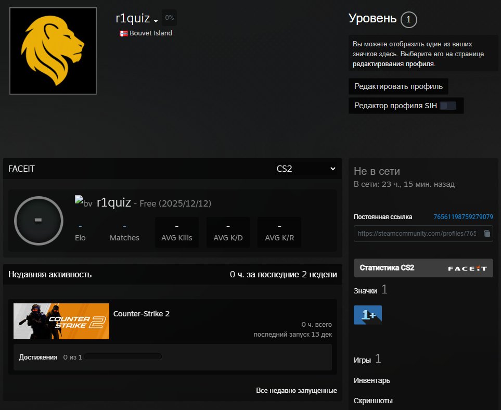Click the circular FACEIT Elo level indicator
This screenshot has width=501, height=410.
coord(38,221)
